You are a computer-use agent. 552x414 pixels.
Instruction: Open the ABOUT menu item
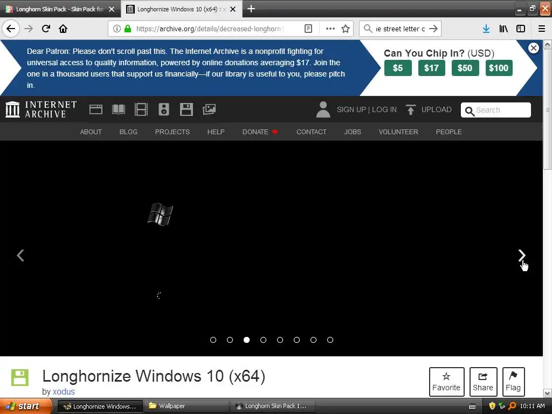91,132
